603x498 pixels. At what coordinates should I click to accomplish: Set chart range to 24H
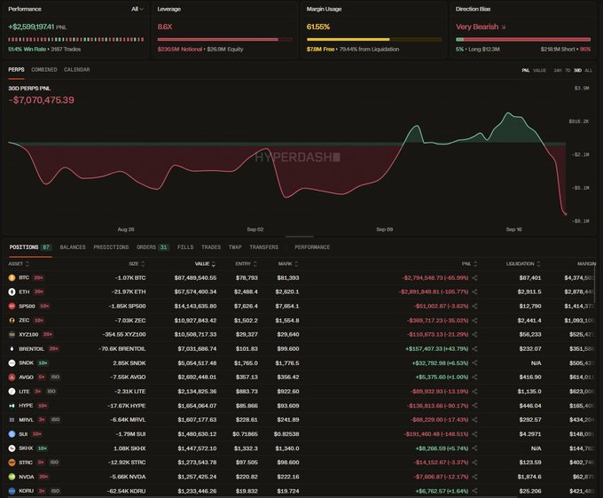point(557,70)
